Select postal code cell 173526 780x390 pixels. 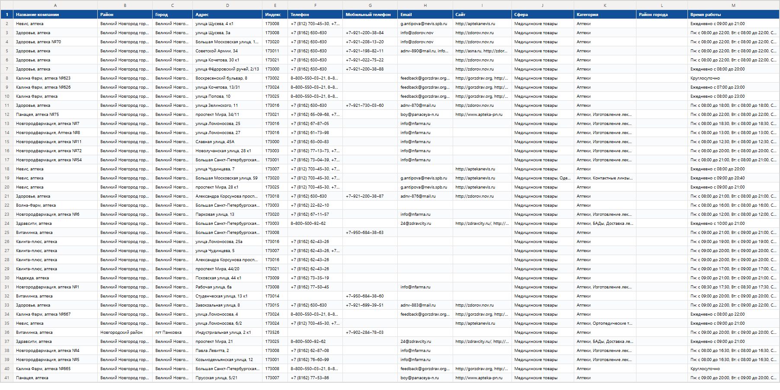click(275, 332)
